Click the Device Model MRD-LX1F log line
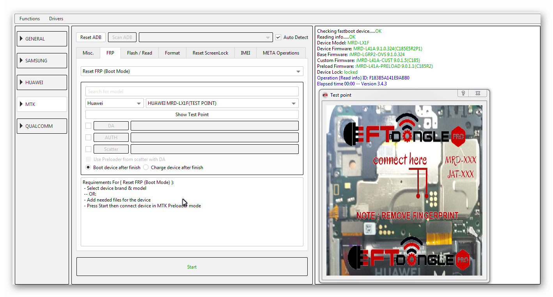The width and height of the screenshot is (553, 297). [343, 43]
